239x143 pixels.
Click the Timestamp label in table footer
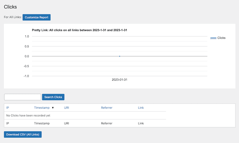[41, 123]
